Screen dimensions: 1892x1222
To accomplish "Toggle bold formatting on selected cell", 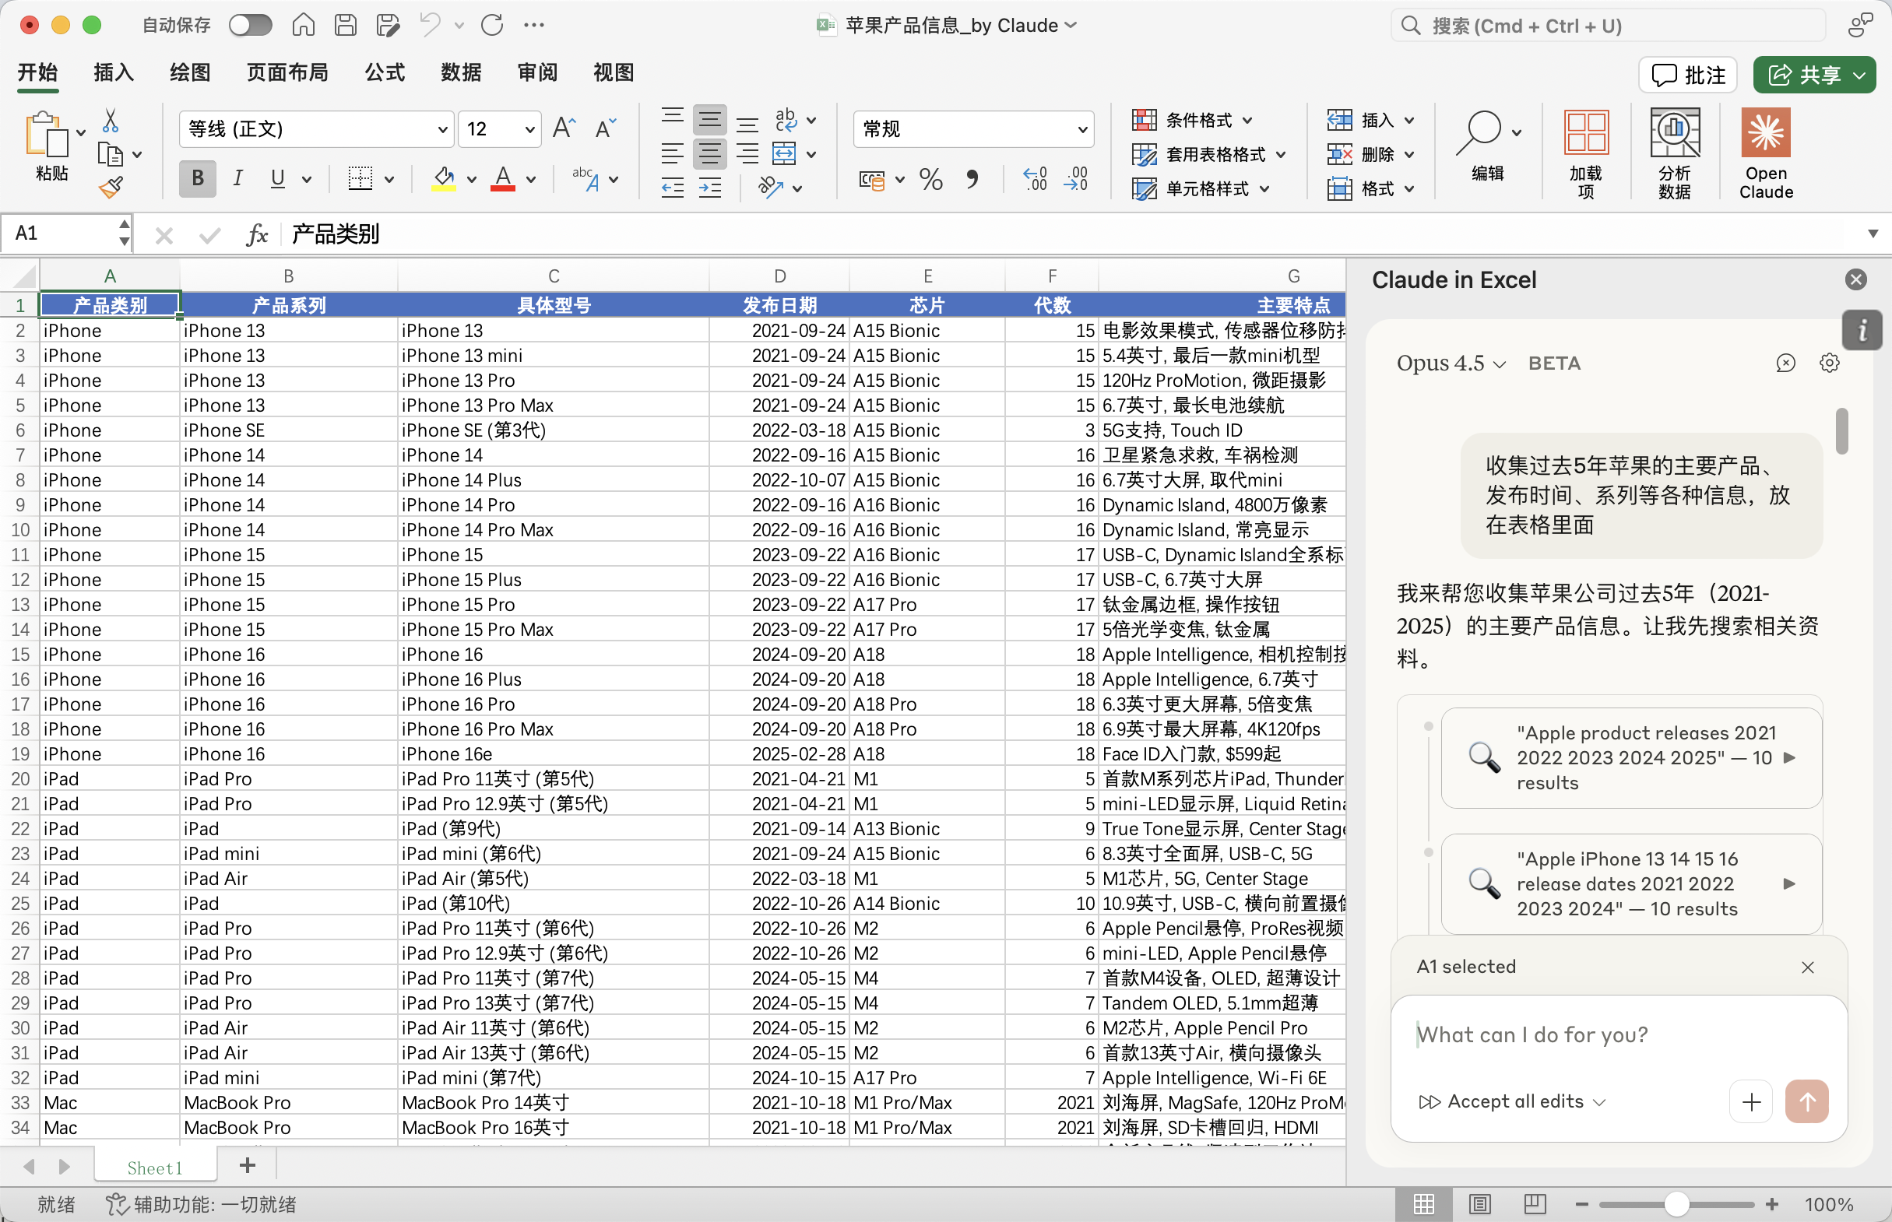I will tap(197, 178).
